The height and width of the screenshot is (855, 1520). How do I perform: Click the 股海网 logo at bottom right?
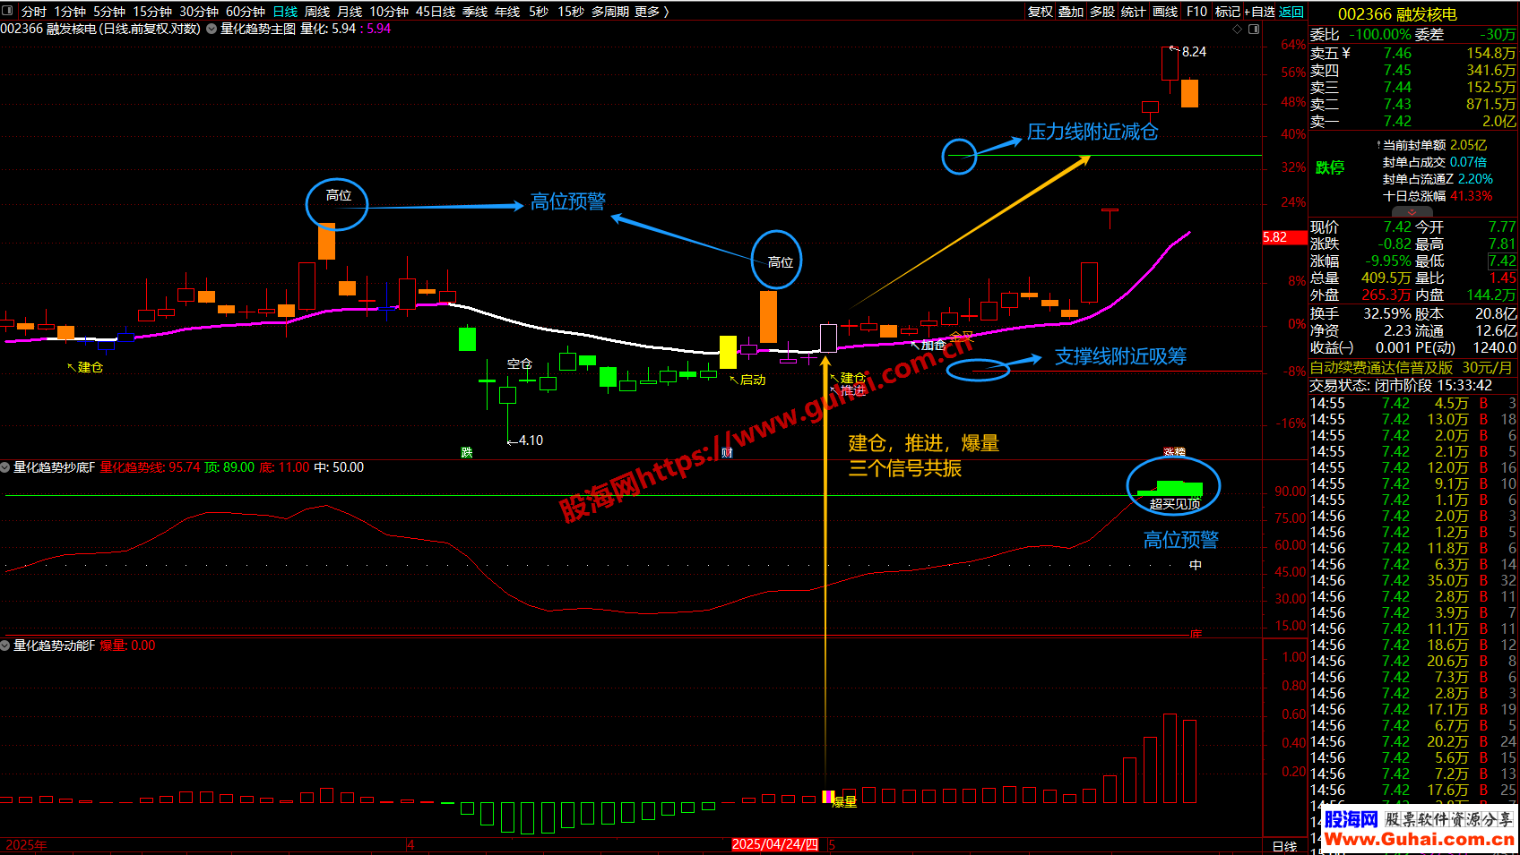pyautogui.click(x=1351, y=819)
